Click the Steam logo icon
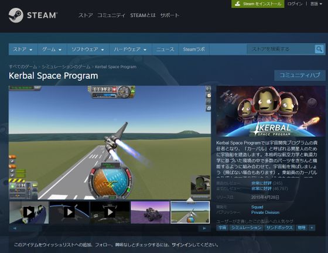Screen dimensions: 328x253 click(16, 15)
